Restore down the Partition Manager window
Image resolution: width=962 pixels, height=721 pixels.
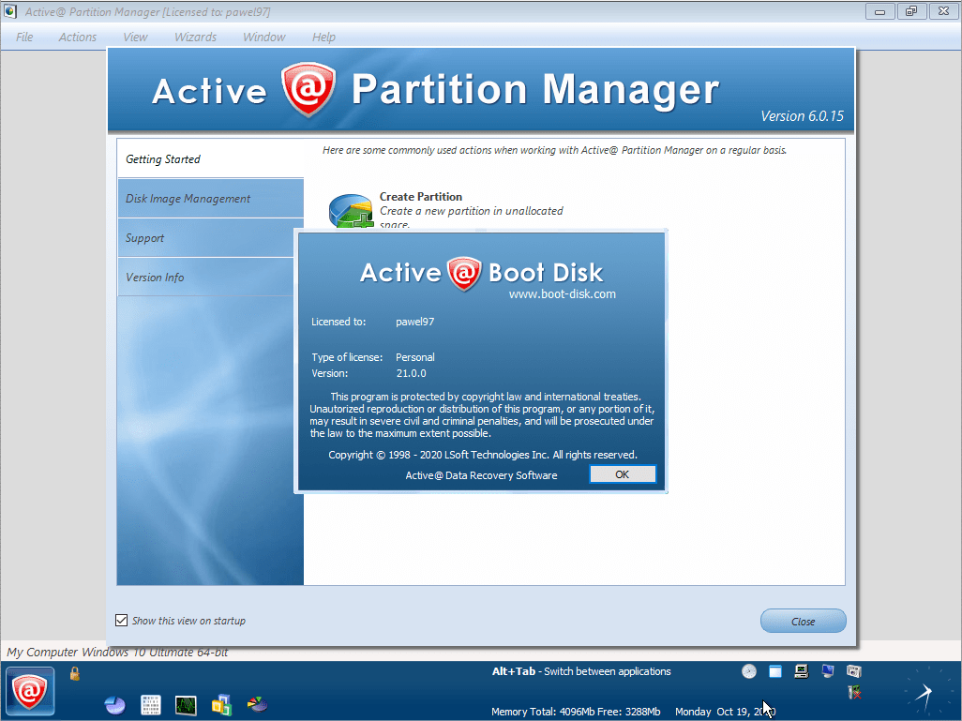[x=911, y=11]
